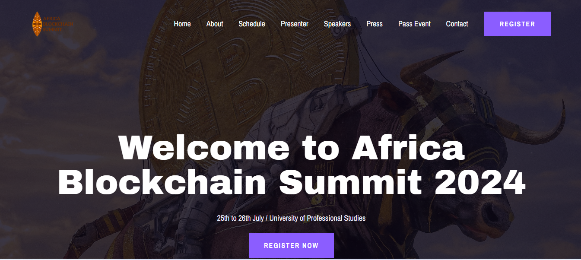The height and width of the screenshot is (260, 581).
Task: Click the REGISTER NOW button
Action: click(291, 245)
